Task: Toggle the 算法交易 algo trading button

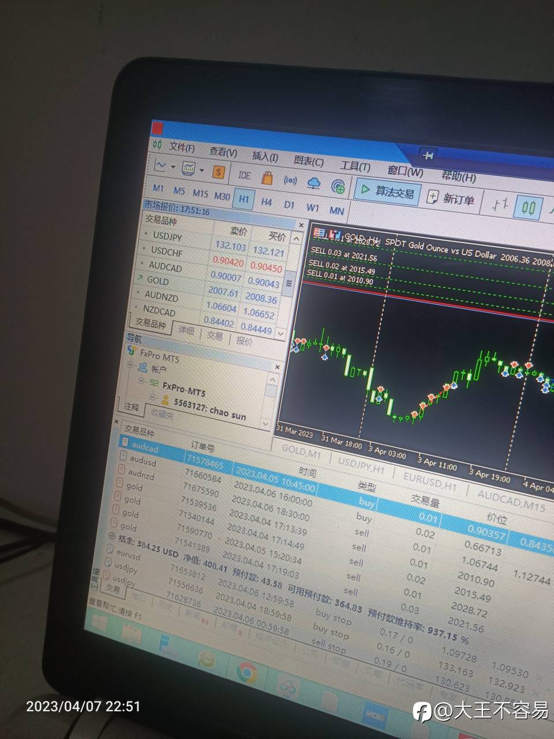Action: [388, 191]
